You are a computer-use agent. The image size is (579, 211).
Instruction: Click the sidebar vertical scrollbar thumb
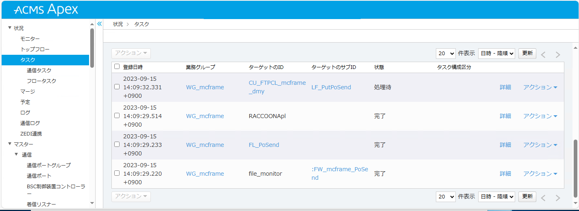pos(92,47)
